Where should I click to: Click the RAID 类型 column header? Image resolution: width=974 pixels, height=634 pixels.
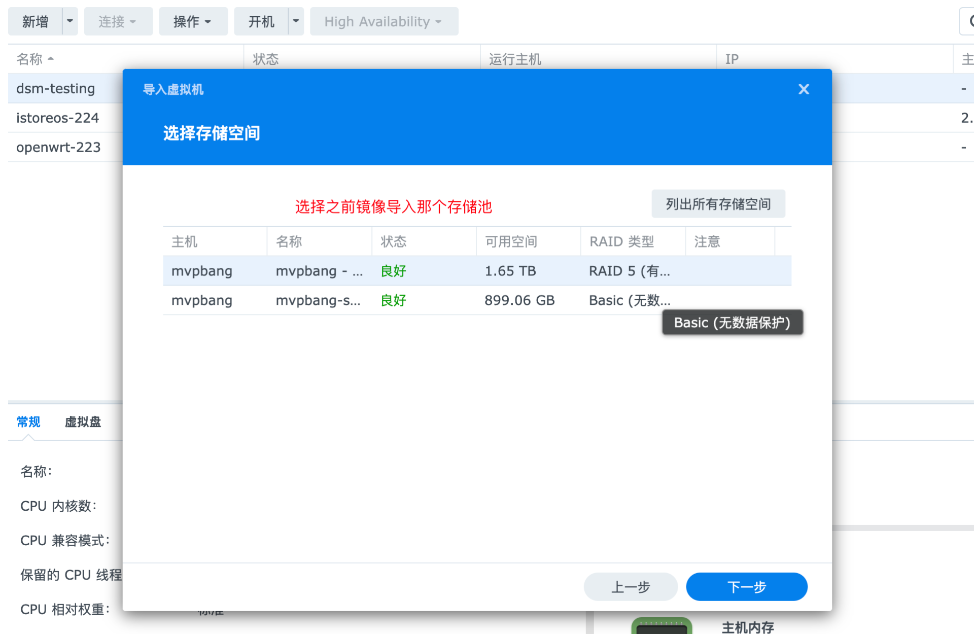[x=622, y=241]
